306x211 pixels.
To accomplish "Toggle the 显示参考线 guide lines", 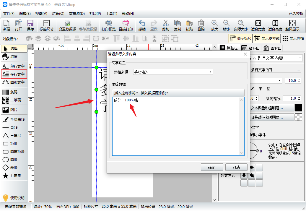I will [x=266, y=38].
